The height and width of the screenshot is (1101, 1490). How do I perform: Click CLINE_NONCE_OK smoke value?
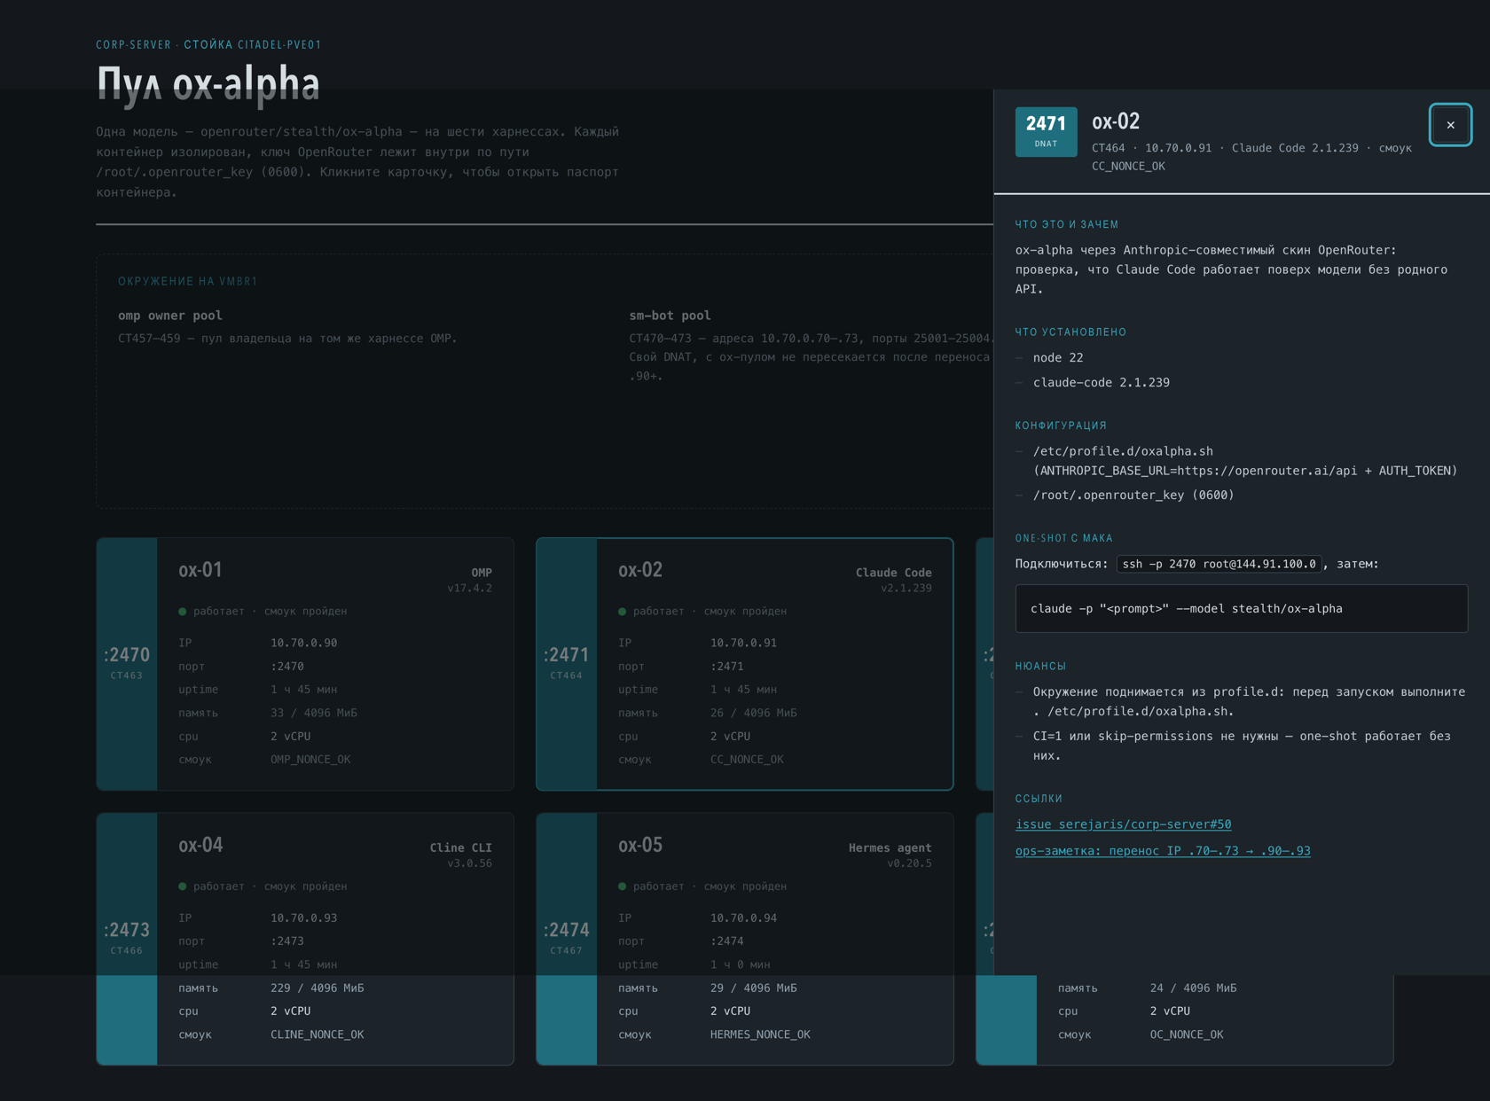318,1035
